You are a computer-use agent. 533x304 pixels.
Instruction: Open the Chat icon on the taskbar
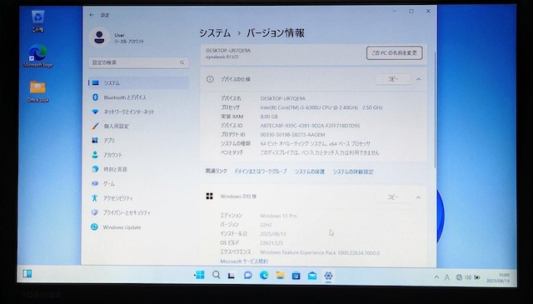tap(248, 276)
